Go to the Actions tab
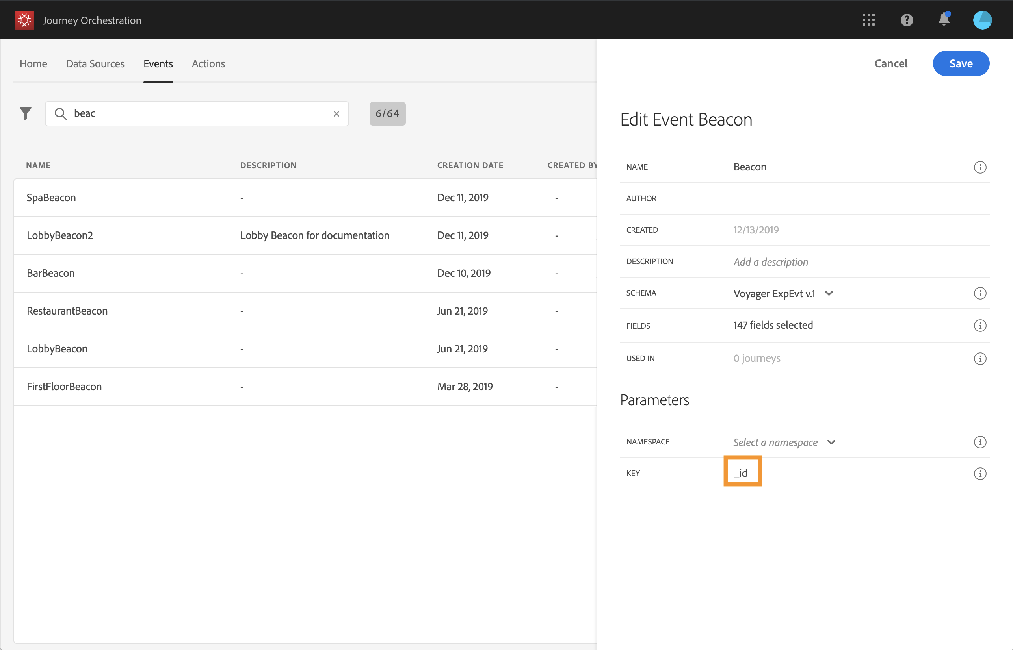The image size is (1013, 650). (x=208, y=64)
